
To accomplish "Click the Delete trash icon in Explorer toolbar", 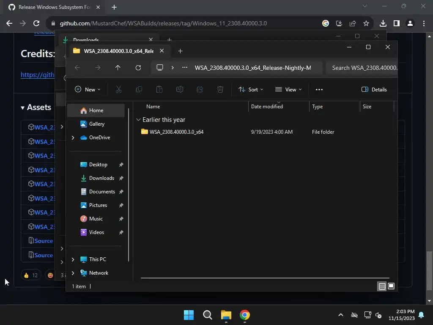I will (220, 90).
